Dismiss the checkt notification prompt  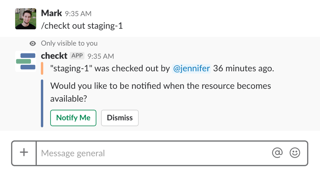(x=120, y=118)
